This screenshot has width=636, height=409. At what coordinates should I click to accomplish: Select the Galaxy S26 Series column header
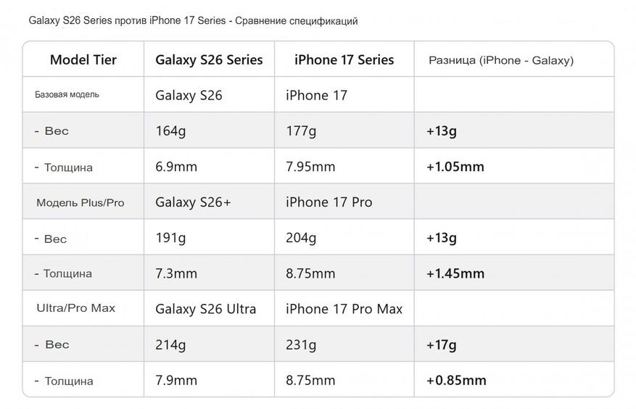pos(209,59)
